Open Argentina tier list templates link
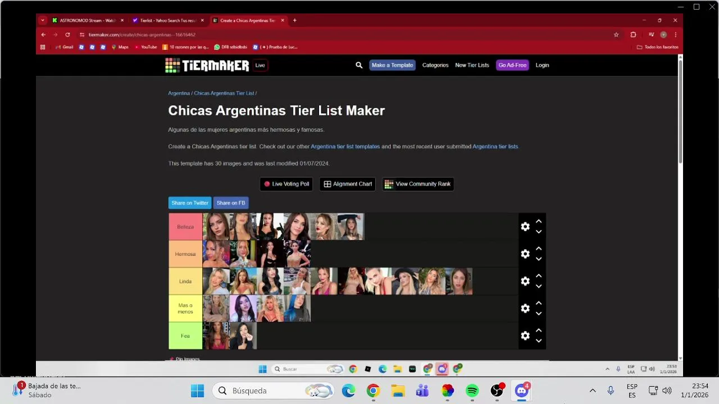Screen dimensions: 719x404 tap(345, 146)
